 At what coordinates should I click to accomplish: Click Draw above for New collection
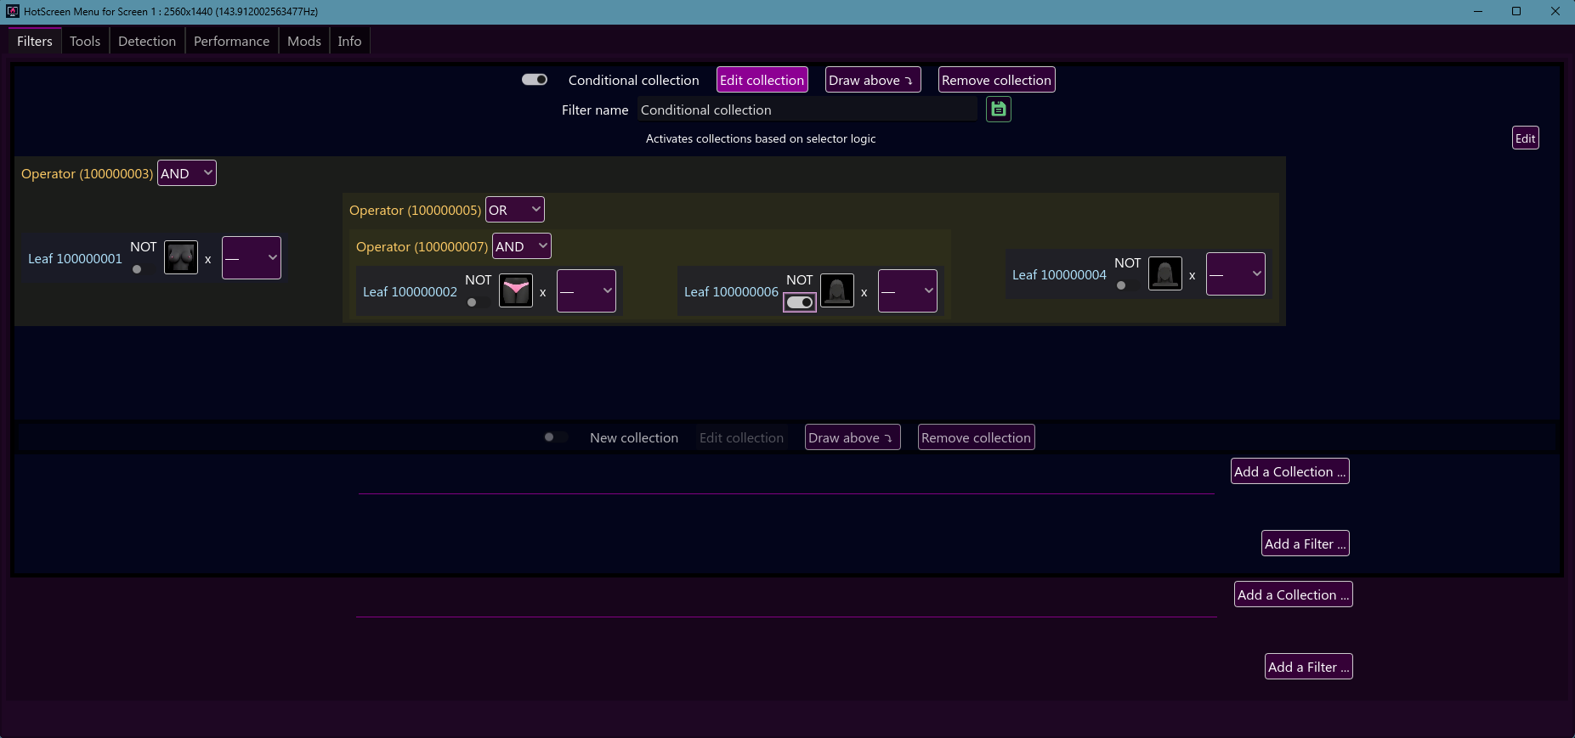pyautogui.click(x=853, y=437)
